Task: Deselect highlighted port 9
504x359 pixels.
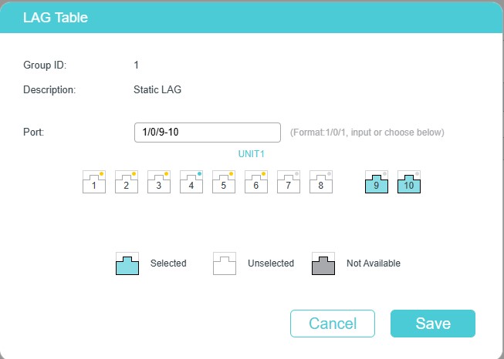Action: coord(377,182)
